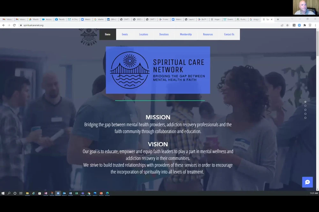
Task: Switch to the Facebook browser tab
Action: coord(60,19)
